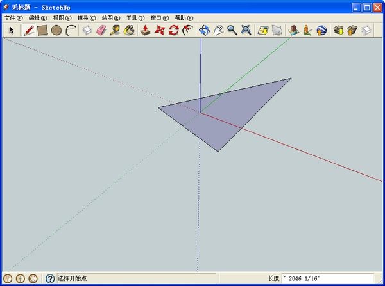Image resolution: width=385 pixels, height=286 pixels.
Task: Activate the Push/Pull tool
Action: (146, 30)
